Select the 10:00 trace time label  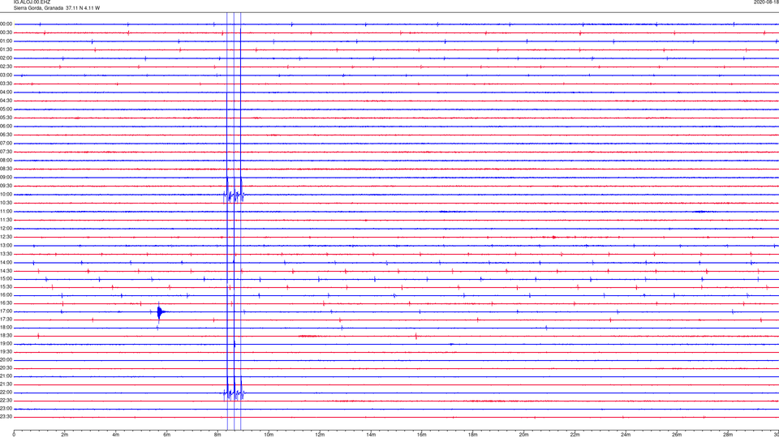click(x=6, y=194)
